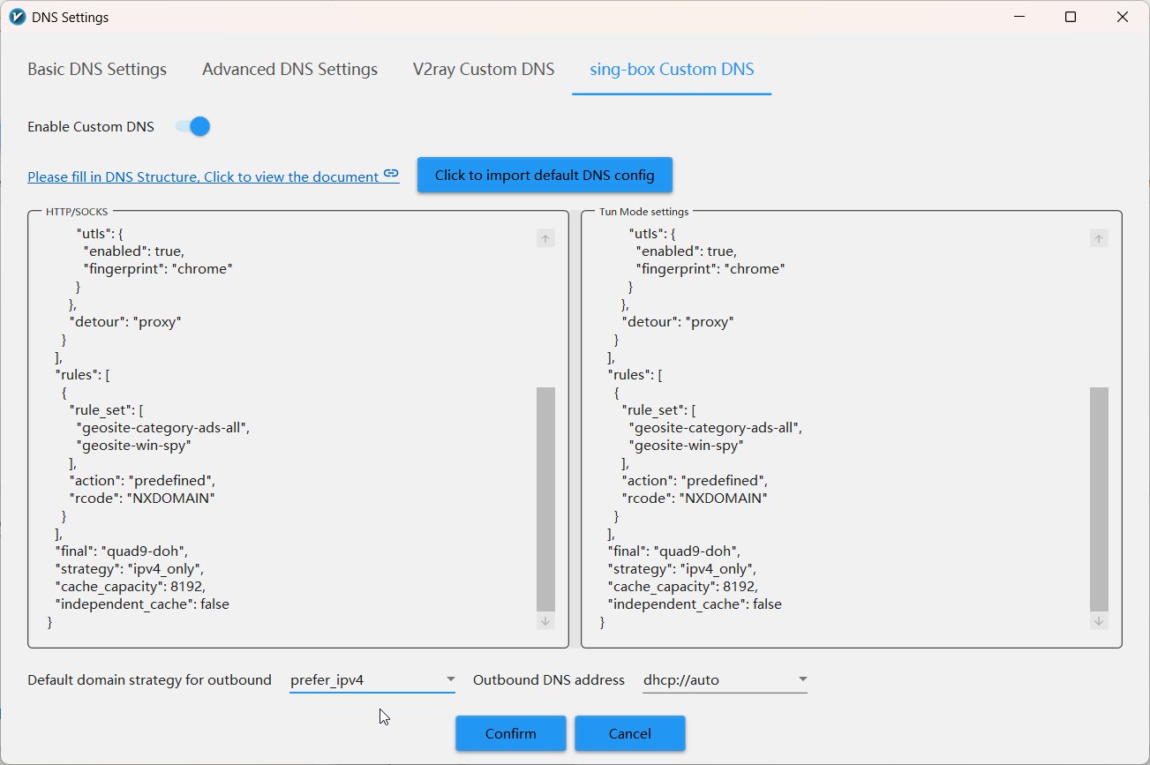Click "final": "quad9-doh" line in HTTP/SOCKS editor
Viewport: 1150px width, 765px height.
point(121,551)
